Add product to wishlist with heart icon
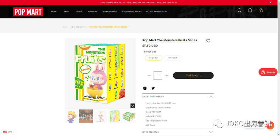Screen dimensions: 280x136 click(x=208, y=41)
